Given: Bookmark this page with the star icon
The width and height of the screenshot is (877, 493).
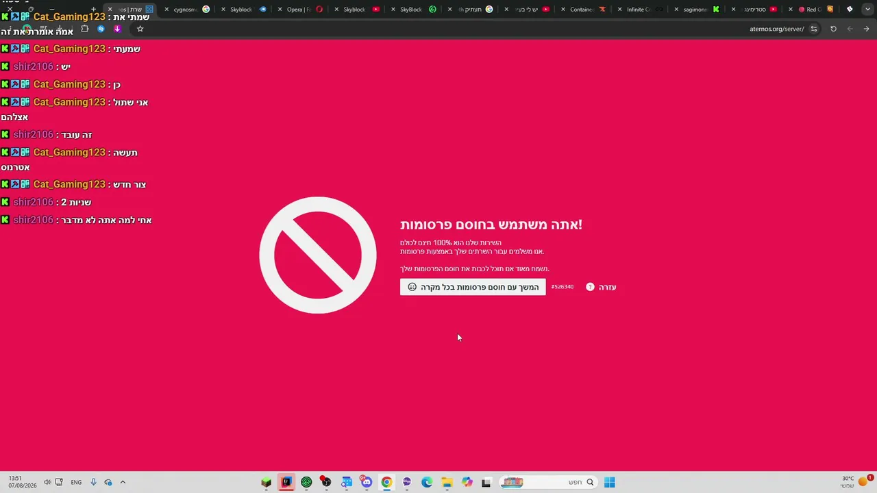Looking at the screenshot, I should tap(140, 29).
